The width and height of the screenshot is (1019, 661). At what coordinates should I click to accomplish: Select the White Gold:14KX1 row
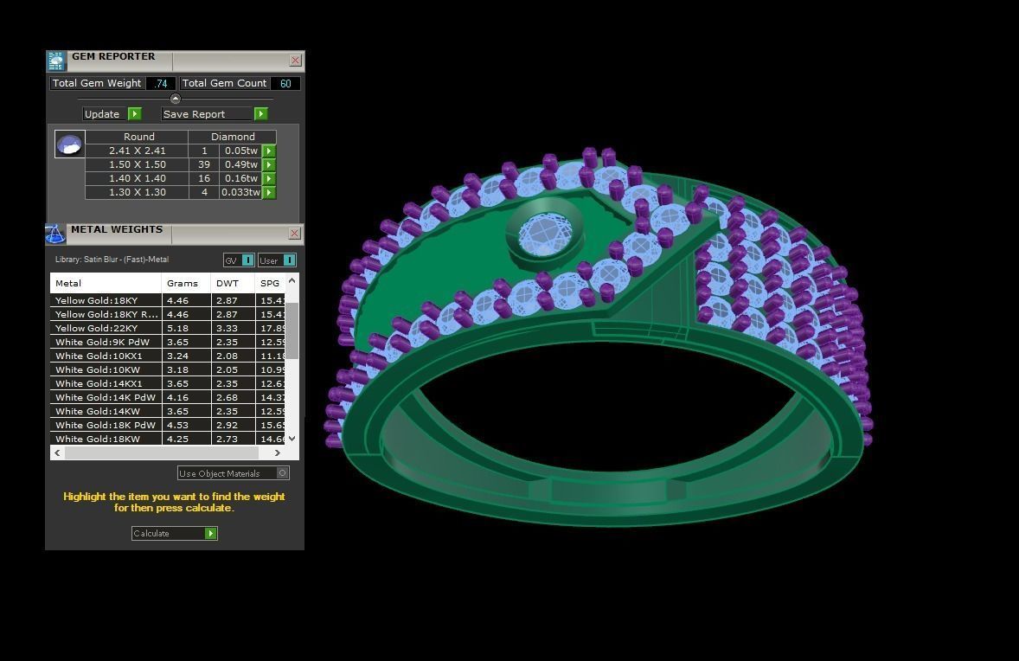click(168, 383)
